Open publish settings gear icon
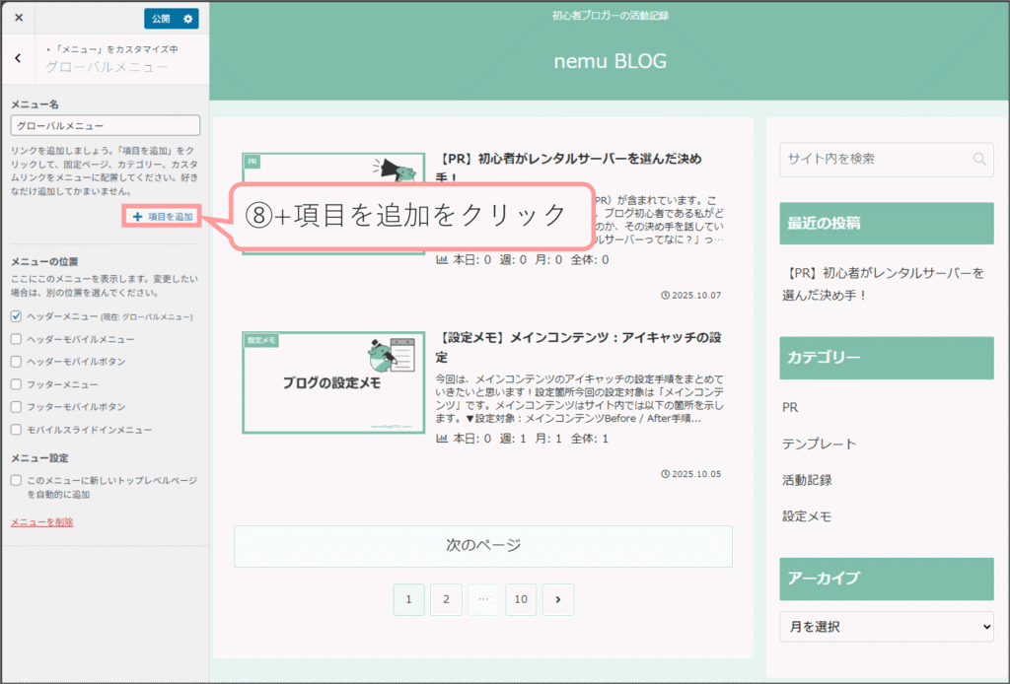1010x684 pixels. pos(188,19)
